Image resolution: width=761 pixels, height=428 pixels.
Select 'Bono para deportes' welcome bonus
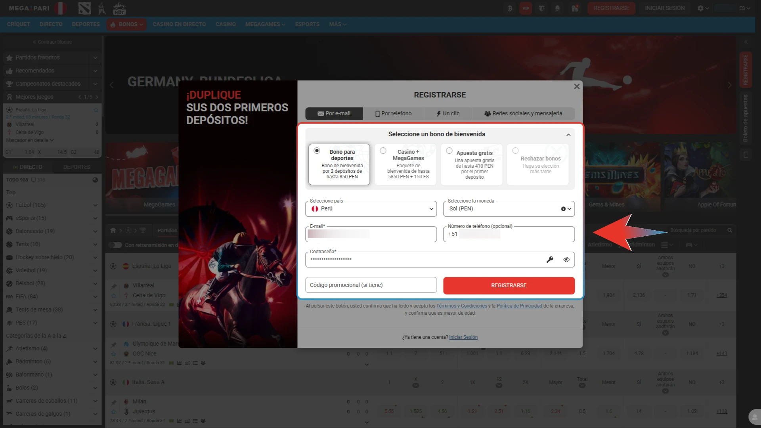click(339, 164)
